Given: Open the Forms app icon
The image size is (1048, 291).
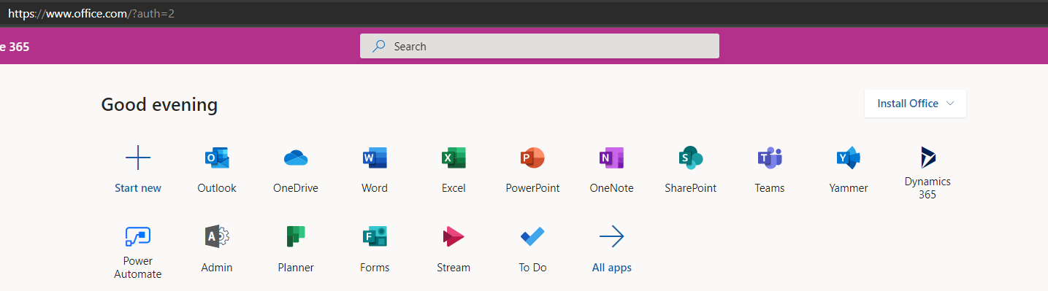Looking at the screenshot, I should tap(375, 236).
